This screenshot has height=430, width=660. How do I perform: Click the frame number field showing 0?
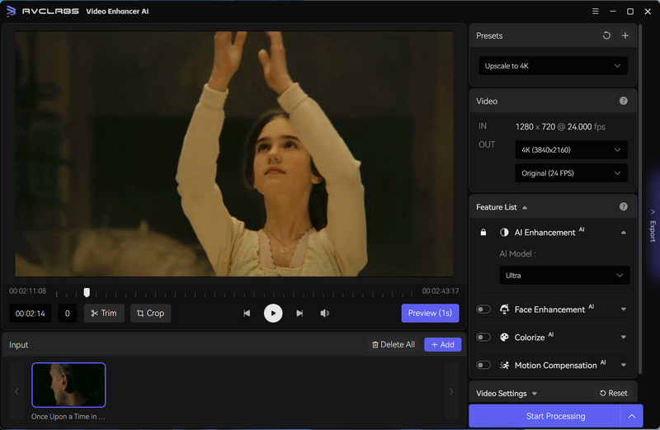[x=68, y=313]
